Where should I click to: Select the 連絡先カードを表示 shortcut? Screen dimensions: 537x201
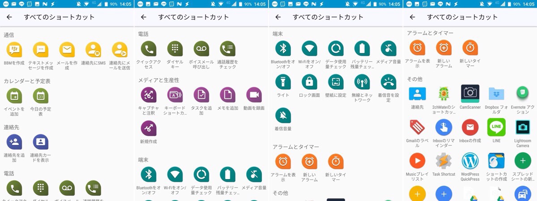tap(41, 142)
